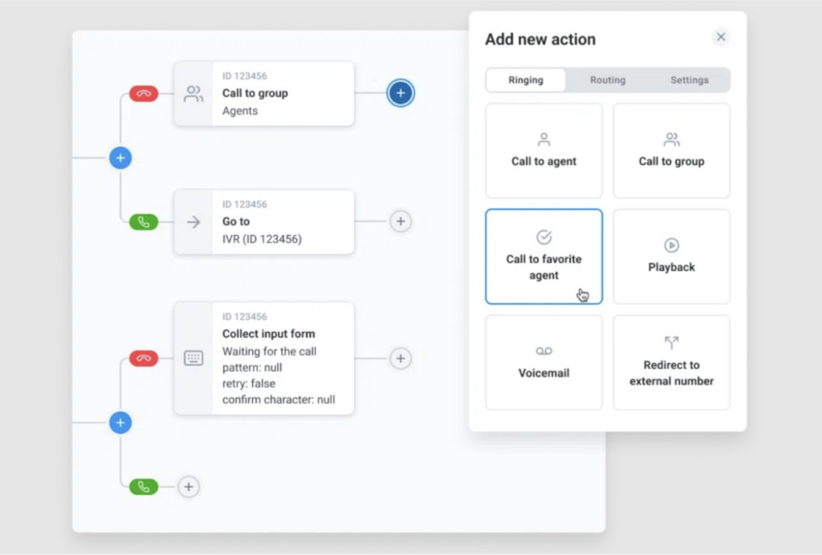Select Call to favorite agent
The width and height of the screenshot is (822, 555).
click(543, 257)
